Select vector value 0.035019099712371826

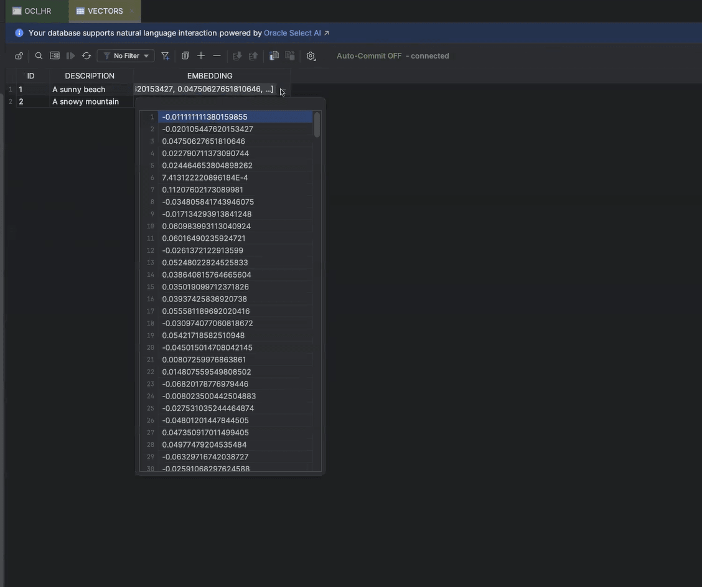tap(235, 286)
